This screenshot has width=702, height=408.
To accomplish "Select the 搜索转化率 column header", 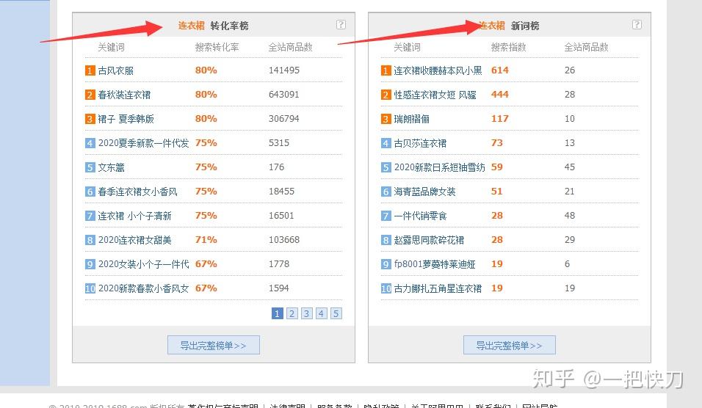I will pyautogui.click(x=217, y=47).
